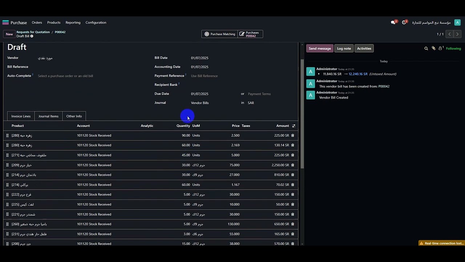Toggle the Following subscription button
The width and height of the screenshot is (465, 262).
[453, 48]
